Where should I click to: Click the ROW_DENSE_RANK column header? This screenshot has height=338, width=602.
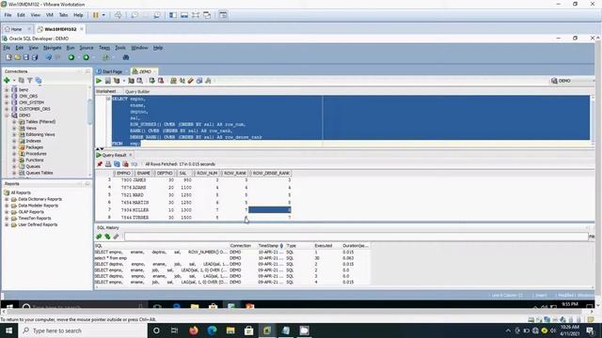[271, 173]
